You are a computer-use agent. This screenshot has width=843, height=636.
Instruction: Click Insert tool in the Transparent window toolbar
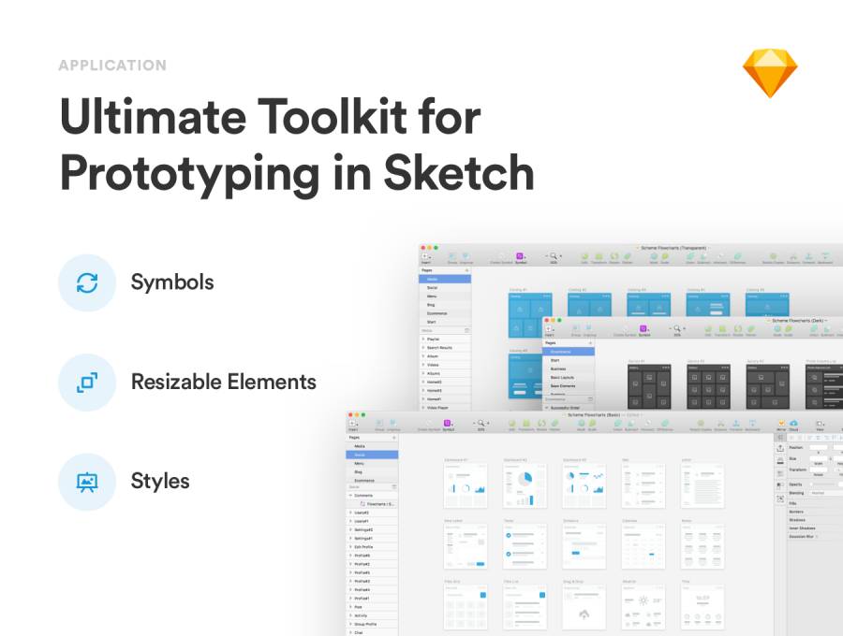coord(425,255)
